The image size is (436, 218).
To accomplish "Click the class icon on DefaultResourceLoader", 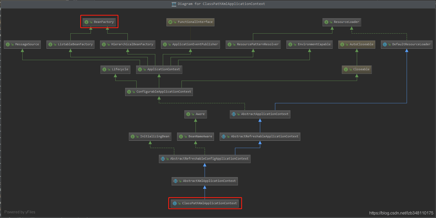I will point(385,44).
